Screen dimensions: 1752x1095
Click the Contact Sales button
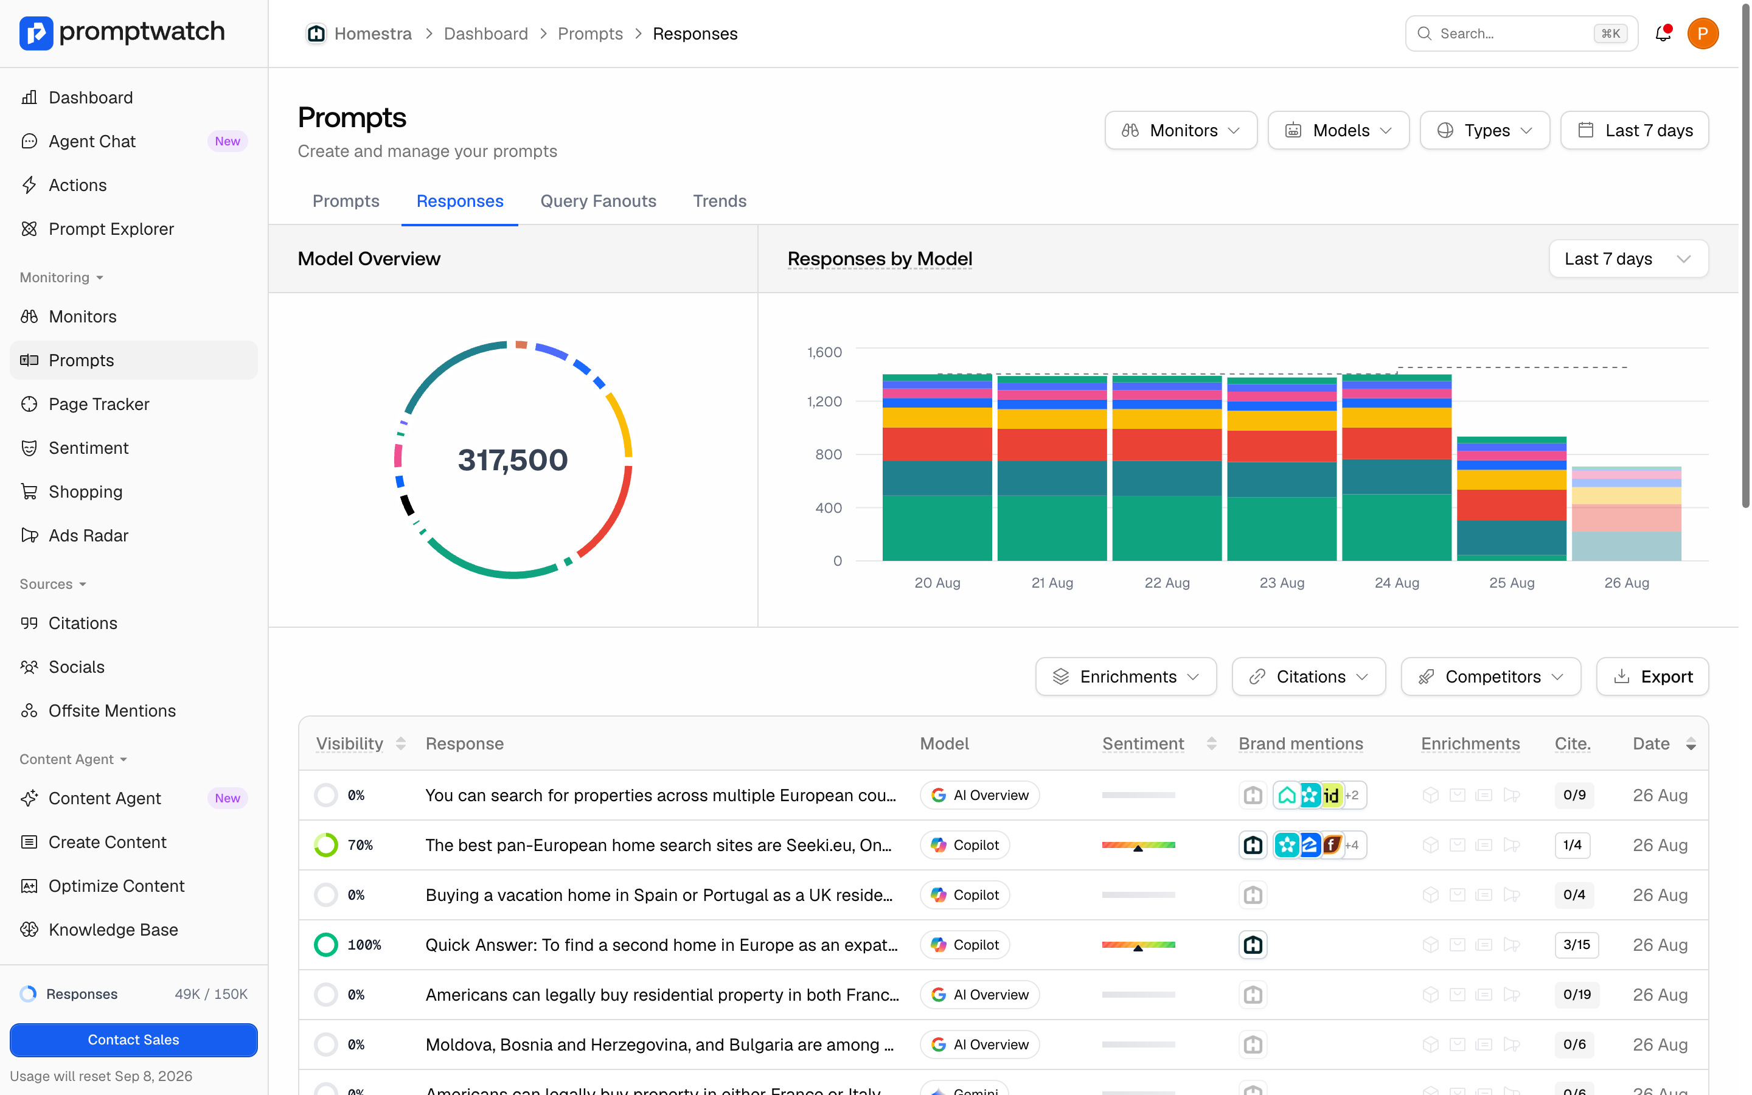(x=133, y=1039)
